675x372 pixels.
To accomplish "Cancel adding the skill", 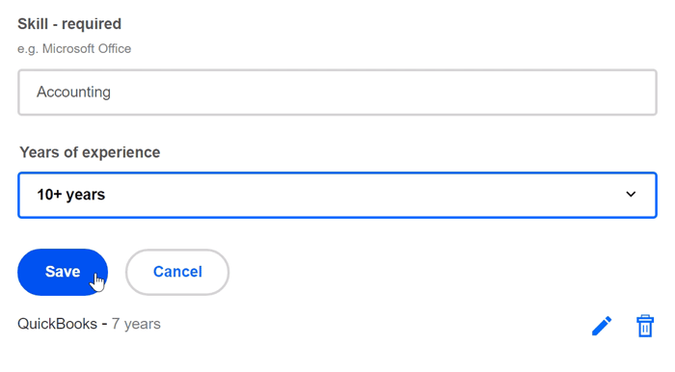I will click(x=177, y=272).
